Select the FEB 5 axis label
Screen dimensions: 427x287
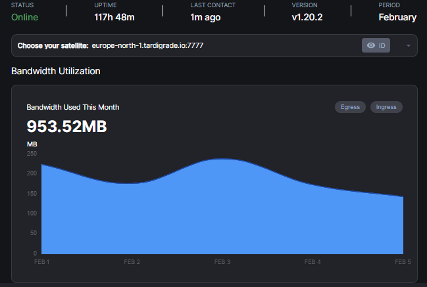(x=402, y=262)
